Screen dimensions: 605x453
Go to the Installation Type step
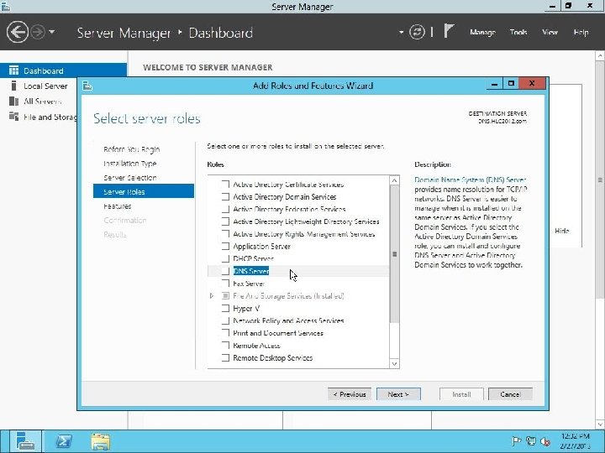tap(130, 164)
